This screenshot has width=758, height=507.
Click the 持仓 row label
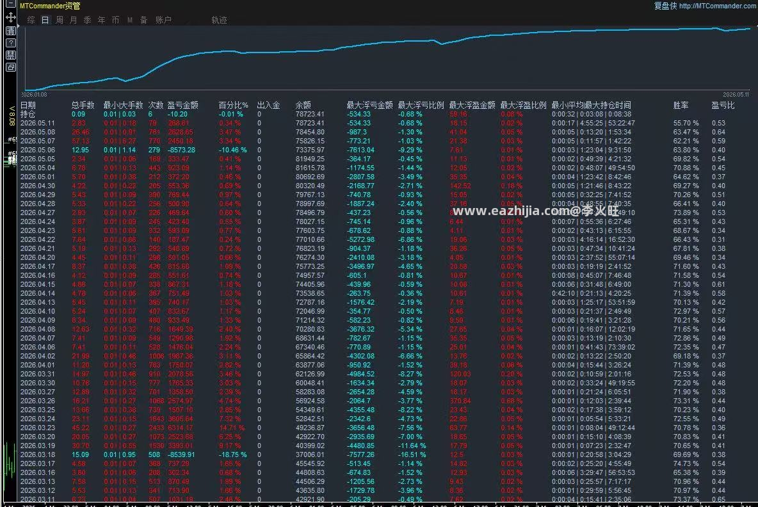coord(28,114)
